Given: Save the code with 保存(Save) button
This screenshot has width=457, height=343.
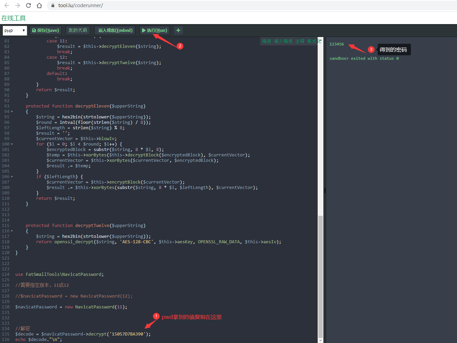Looking at the screenshot, I should coord(45,30).
